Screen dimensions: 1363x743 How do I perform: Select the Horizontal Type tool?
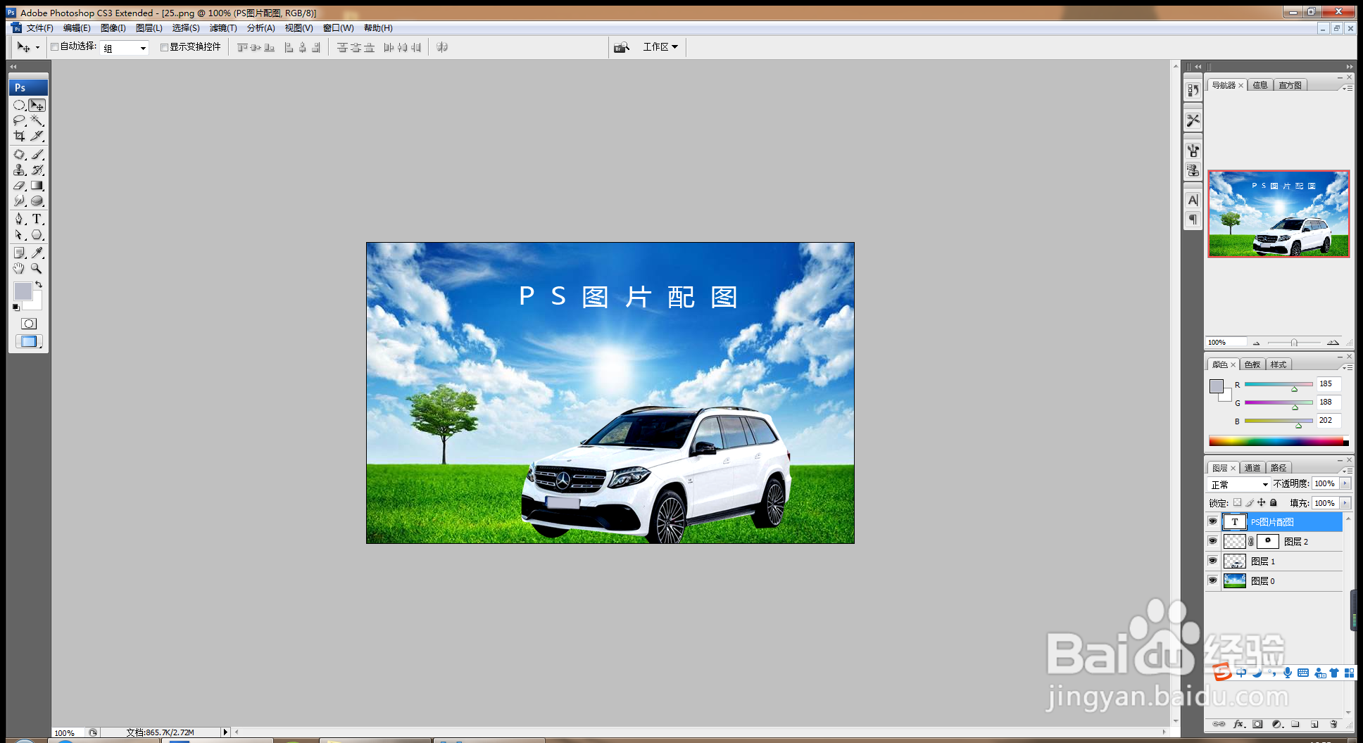[37, 219]
